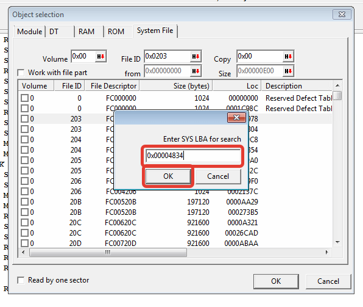Close the SYS LBA search popup

[x=236, y=117]
